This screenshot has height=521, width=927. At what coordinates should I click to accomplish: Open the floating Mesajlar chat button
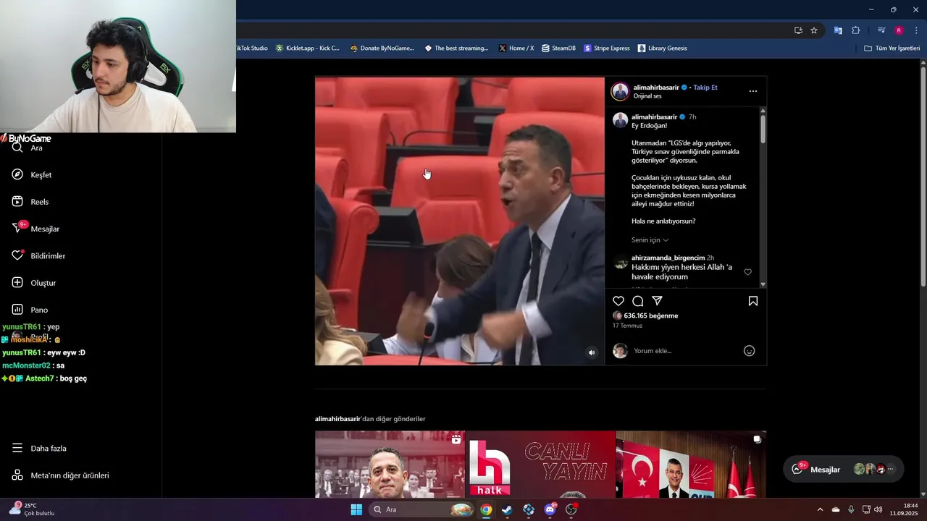coord(843,469)
